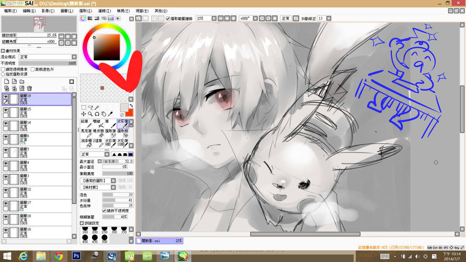
Task: Select the magic wand tool
Action: [x=97, y=107]
